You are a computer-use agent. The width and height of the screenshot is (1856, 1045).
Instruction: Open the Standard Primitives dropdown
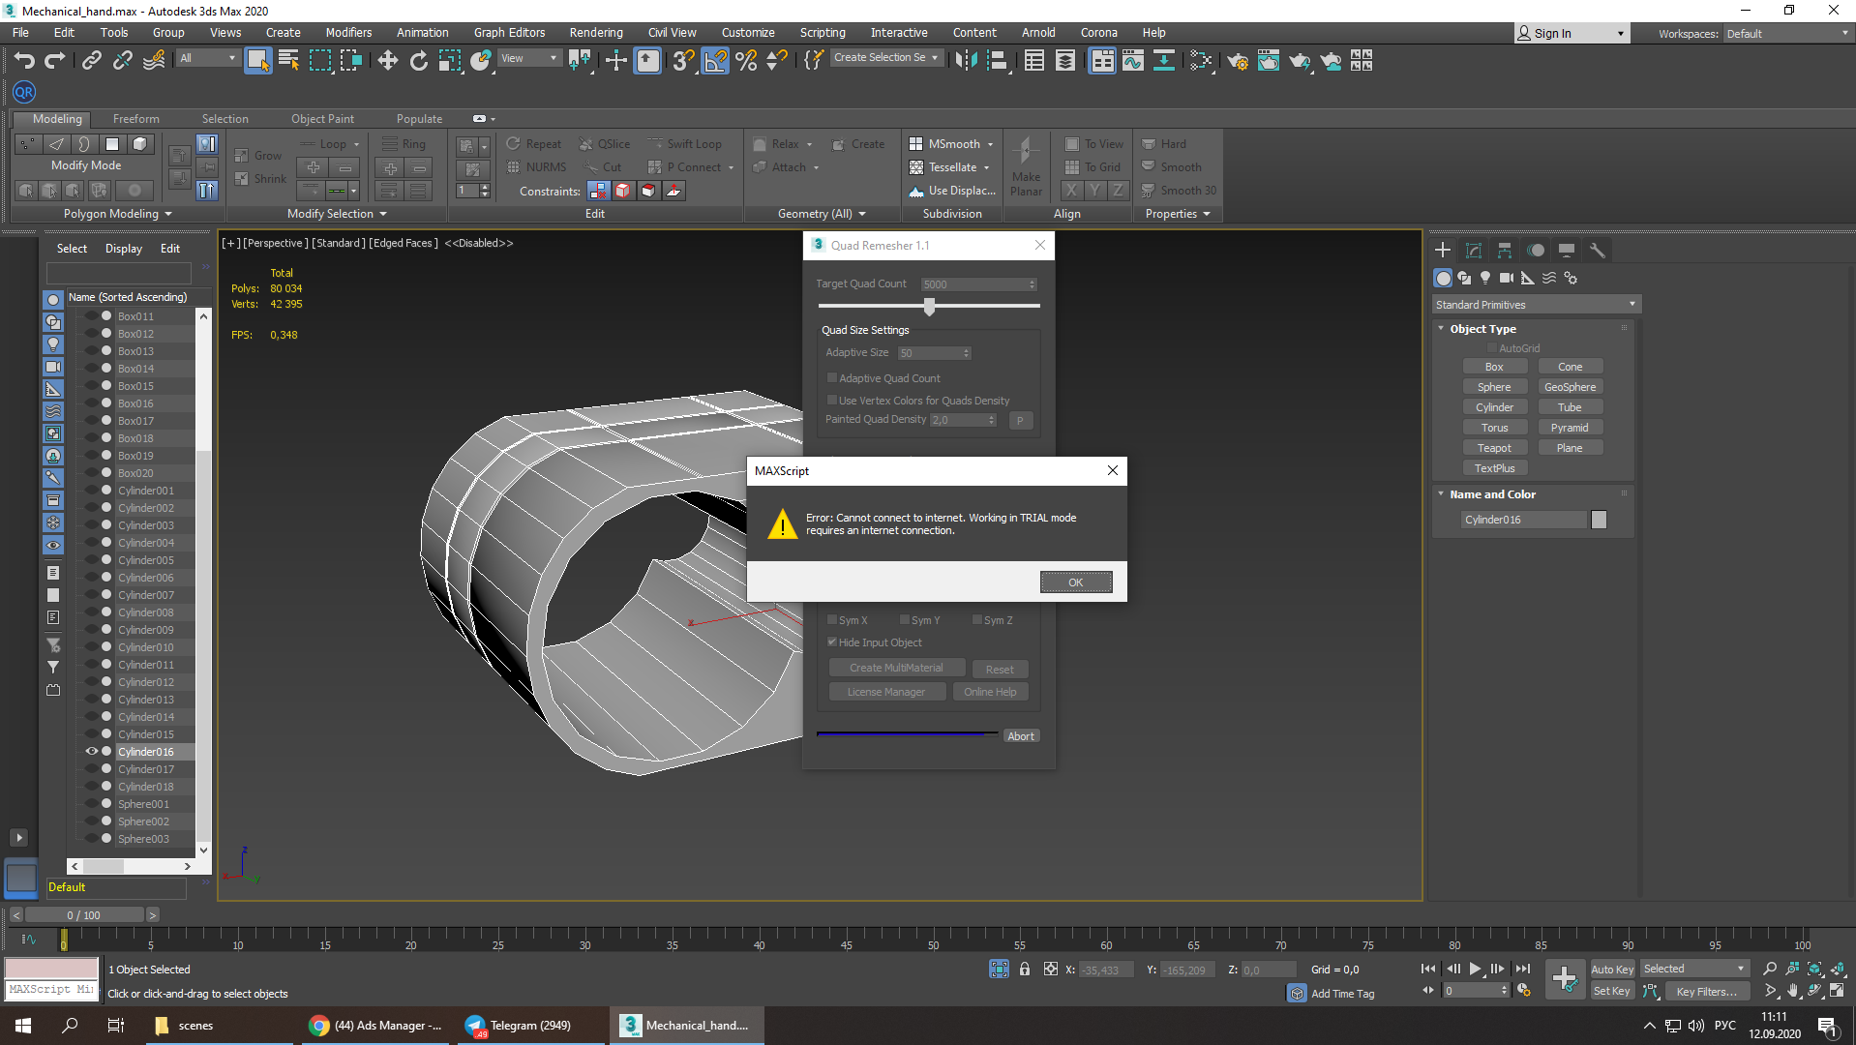[1536, 305]
